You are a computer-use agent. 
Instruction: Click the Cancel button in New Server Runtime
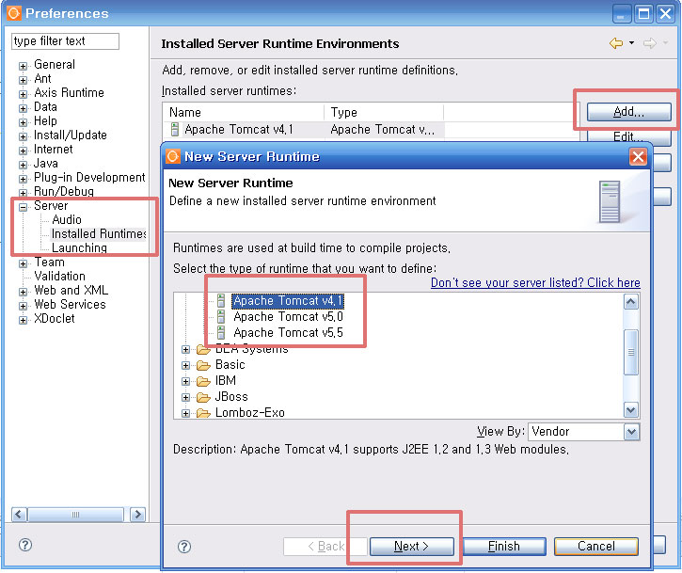pos(595,546)
